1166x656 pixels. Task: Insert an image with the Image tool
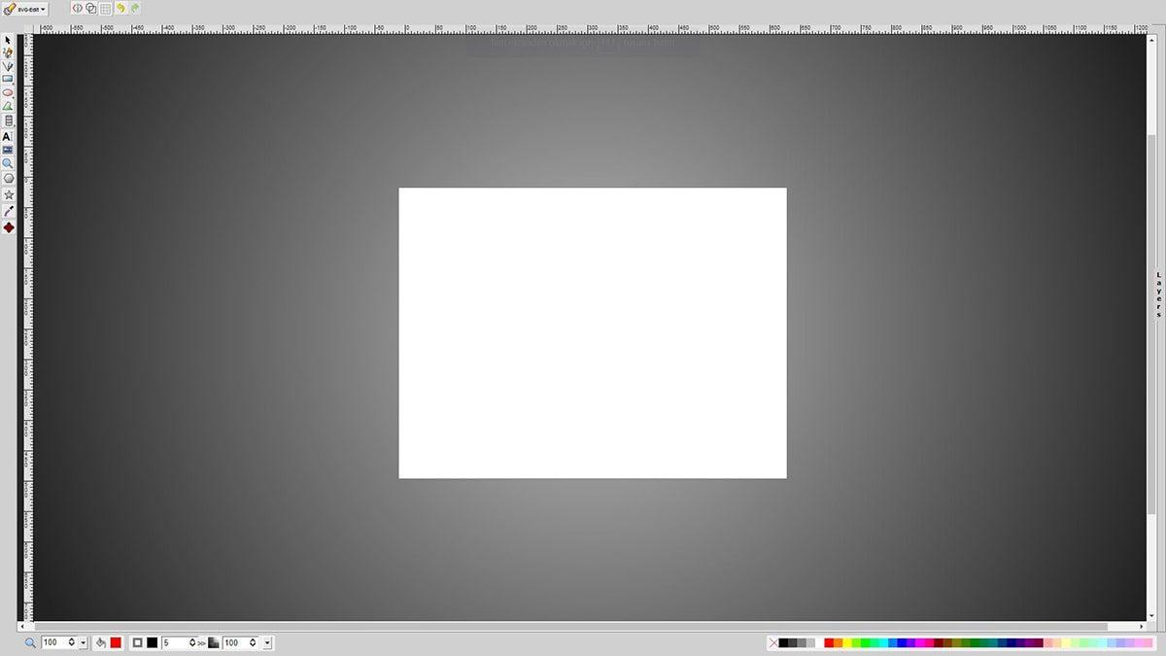click(x=7, y=150)
